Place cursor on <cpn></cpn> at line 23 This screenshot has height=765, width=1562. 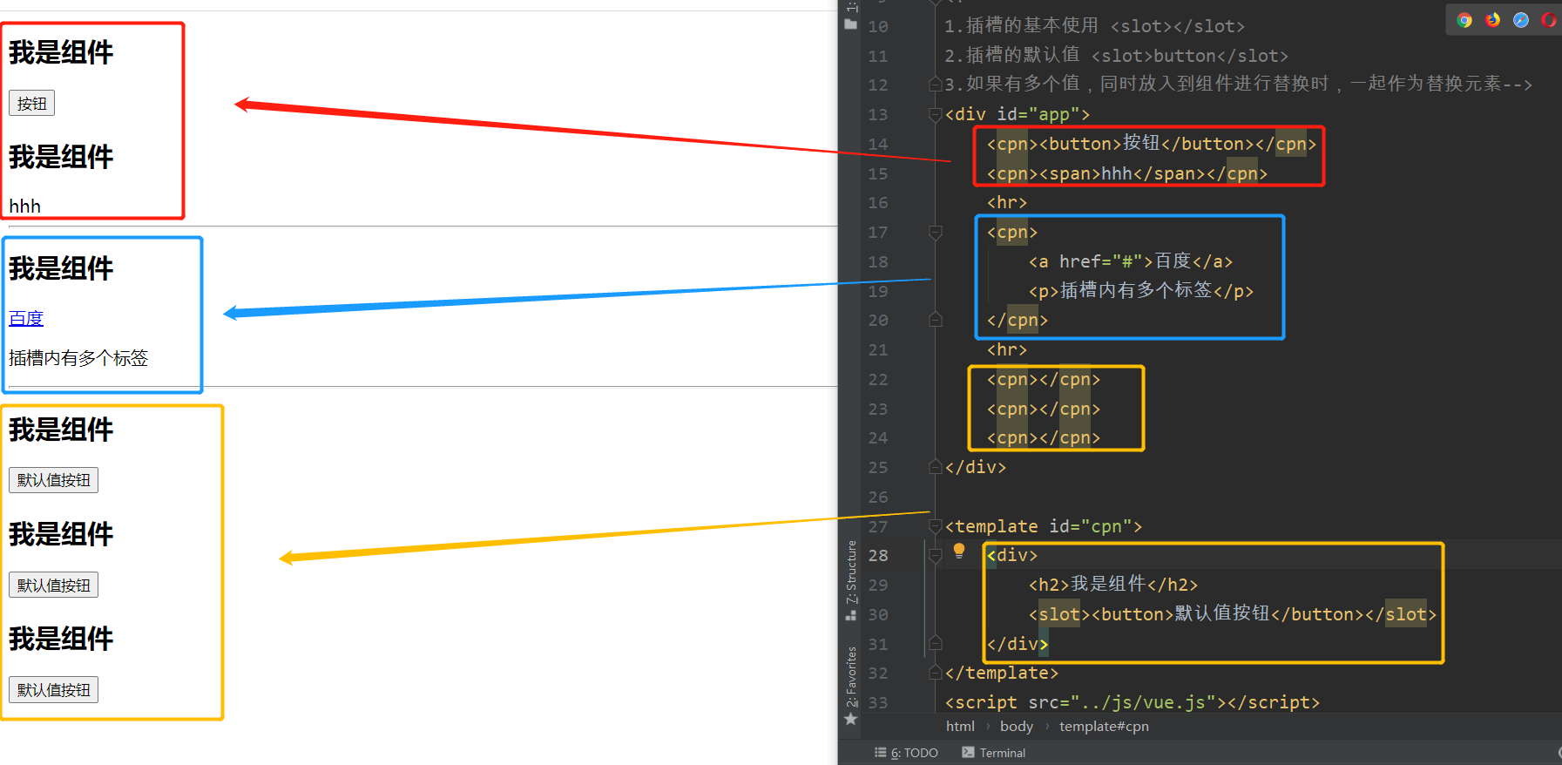(1044, 409)
